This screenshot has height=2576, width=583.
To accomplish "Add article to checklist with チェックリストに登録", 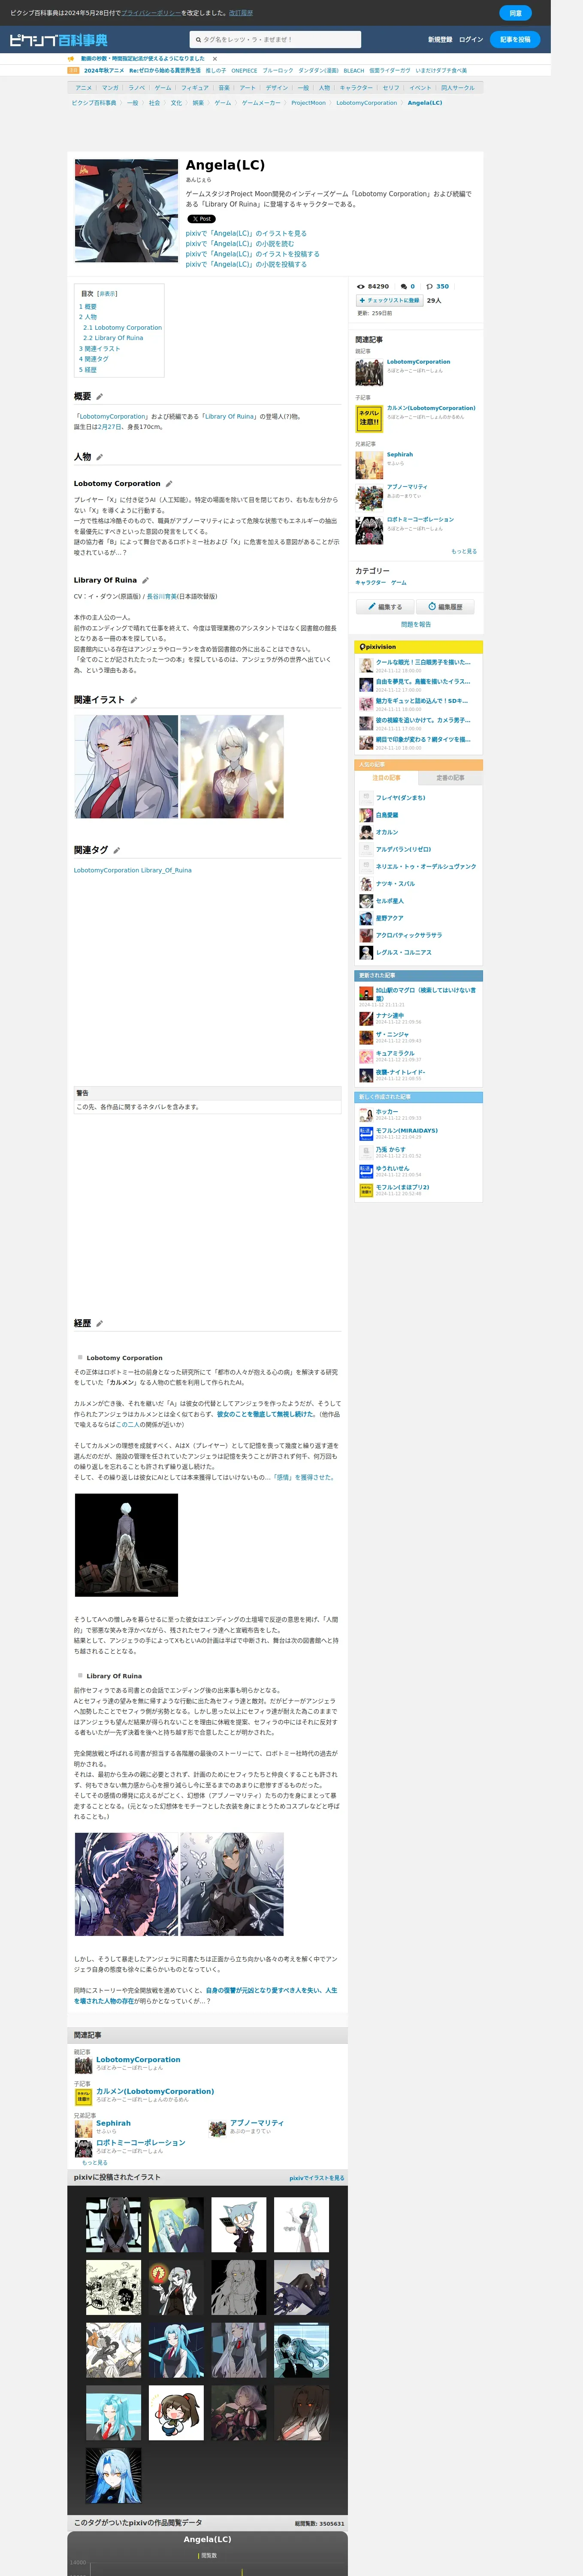I will 390,300.
